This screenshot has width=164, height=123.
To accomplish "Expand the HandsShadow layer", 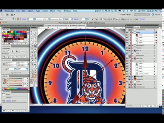I will (133, 45).
